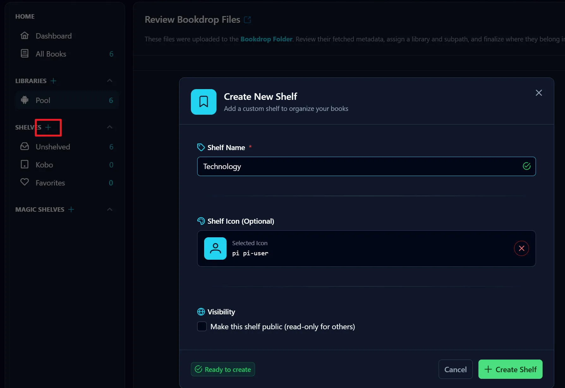Click the plus icon next to Libraries
This screenshot has height=388, width=565.
click(53, 81)
